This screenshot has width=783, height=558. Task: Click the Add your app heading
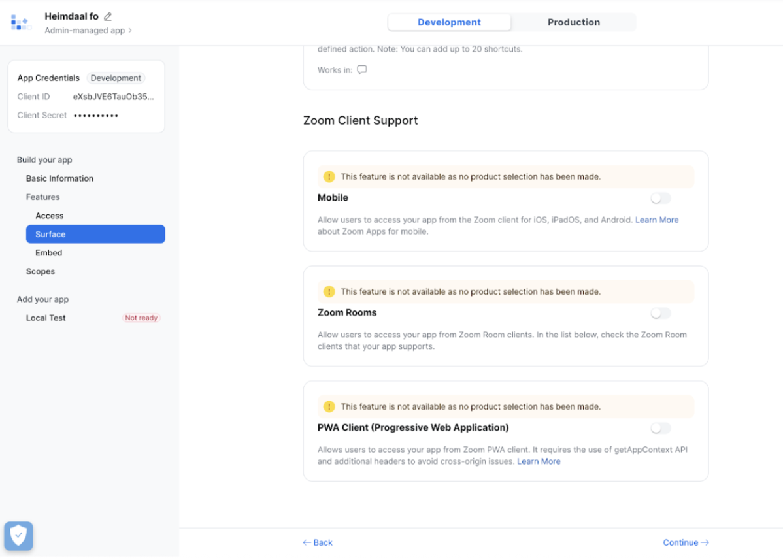43,299
